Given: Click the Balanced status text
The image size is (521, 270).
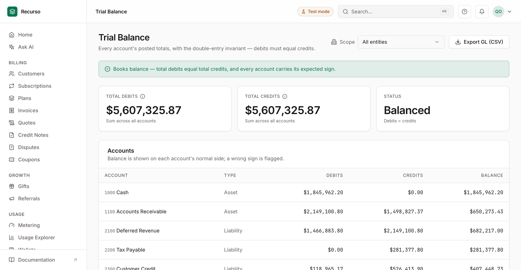Looking at the screenshot, I should [x=407, y=110].
